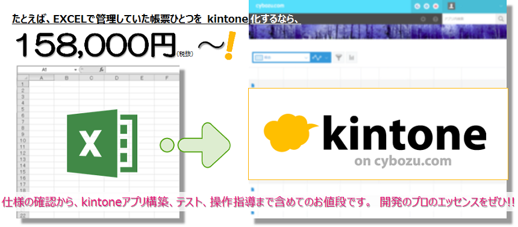Select row 3 header in Excel
Viewport: 518px width, 227px height.
[x=23, y=96]
